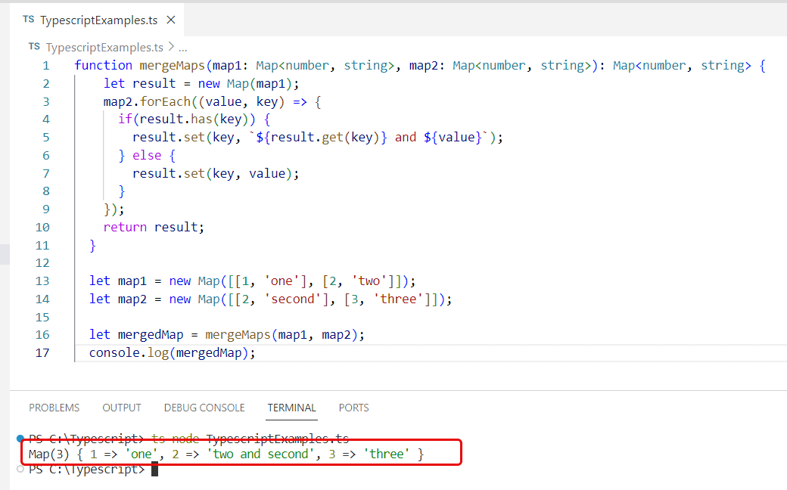Select the TERMINAL panel tab

click(x=291, y=408)
